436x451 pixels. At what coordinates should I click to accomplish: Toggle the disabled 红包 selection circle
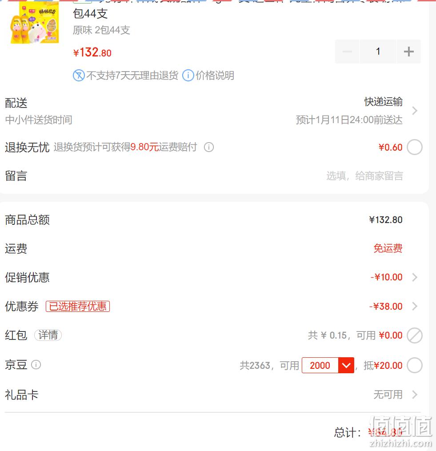[415, 335]
